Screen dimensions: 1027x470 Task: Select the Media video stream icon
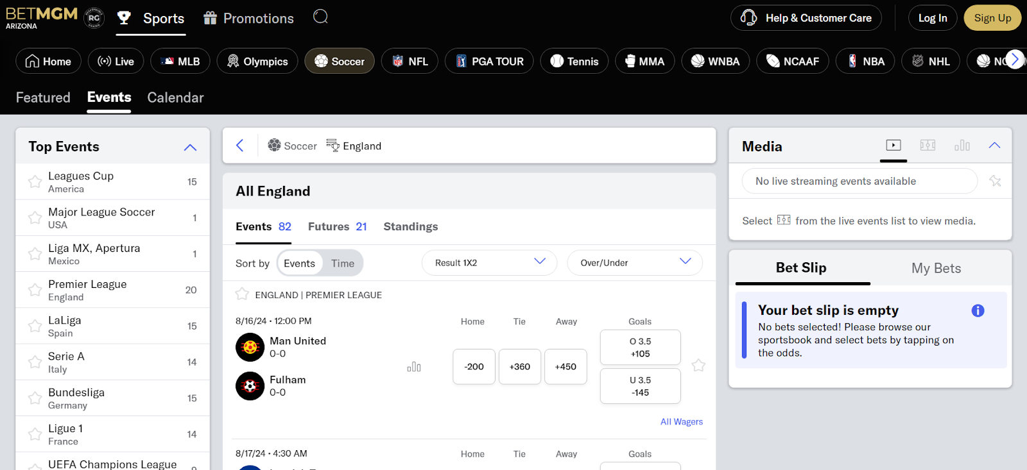point(893,146)
